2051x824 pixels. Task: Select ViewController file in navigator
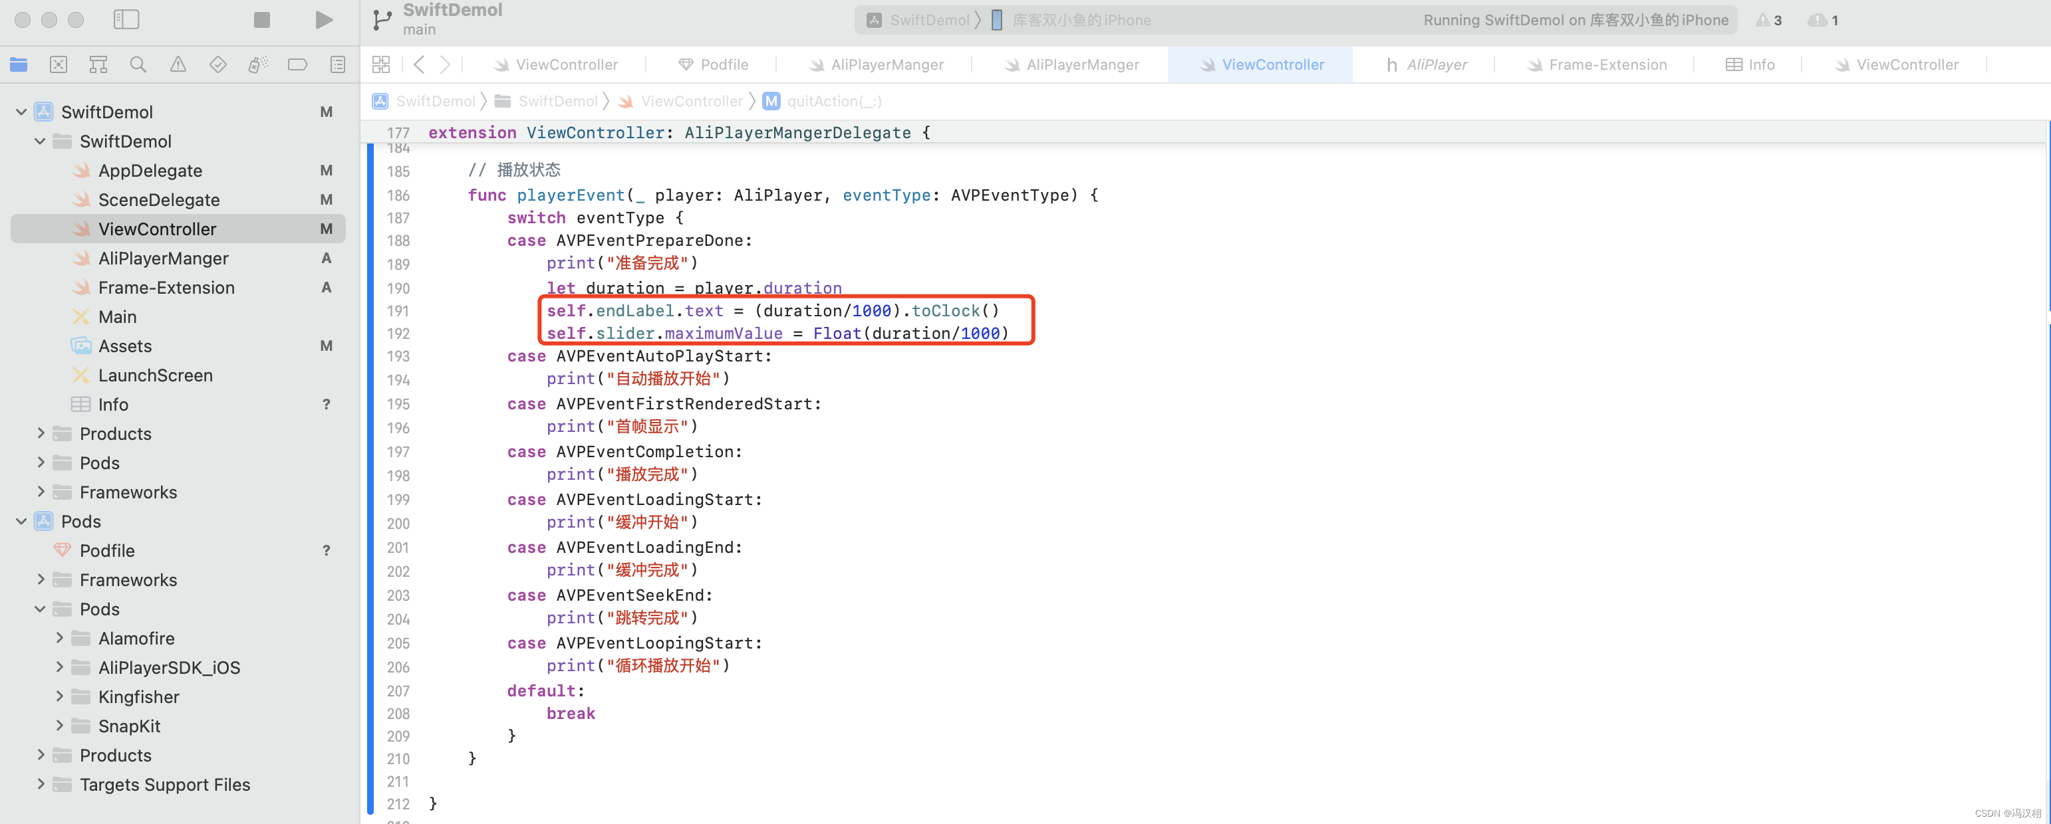(x=178, y=229)
